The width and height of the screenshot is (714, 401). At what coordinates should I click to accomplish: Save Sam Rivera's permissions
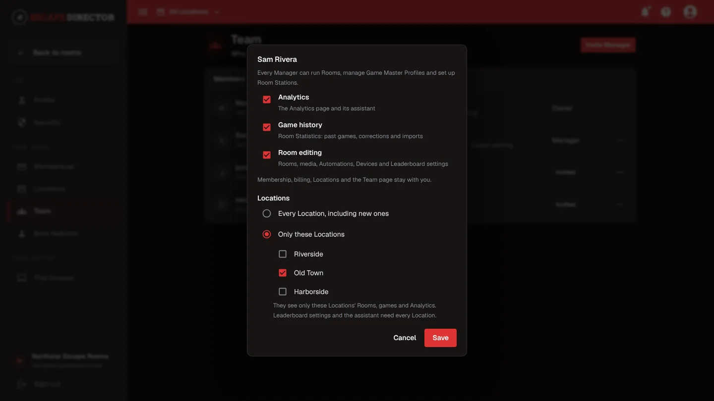(x=440, y=338)
